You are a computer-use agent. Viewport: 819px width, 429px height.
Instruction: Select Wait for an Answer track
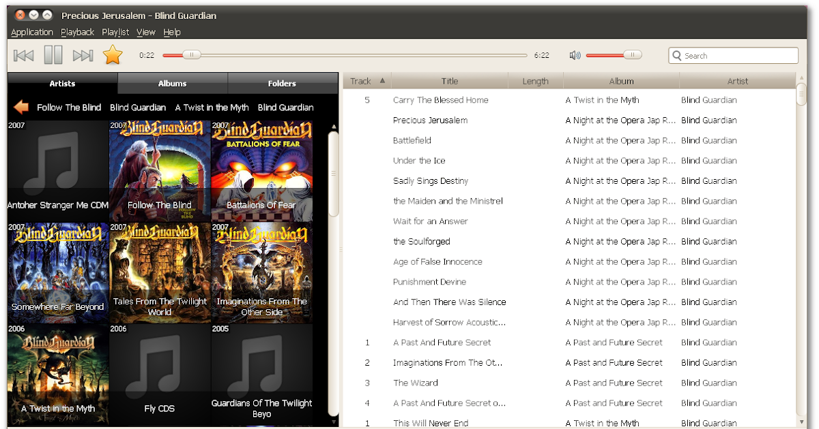point(570,221)
